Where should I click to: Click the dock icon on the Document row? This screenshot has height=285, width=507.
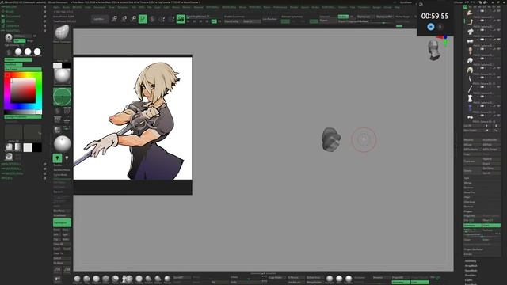(x=44, y=16)
